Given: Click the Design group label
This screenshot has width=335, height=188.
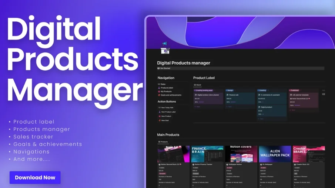Looking at the screenshot, I should point(230,90).
